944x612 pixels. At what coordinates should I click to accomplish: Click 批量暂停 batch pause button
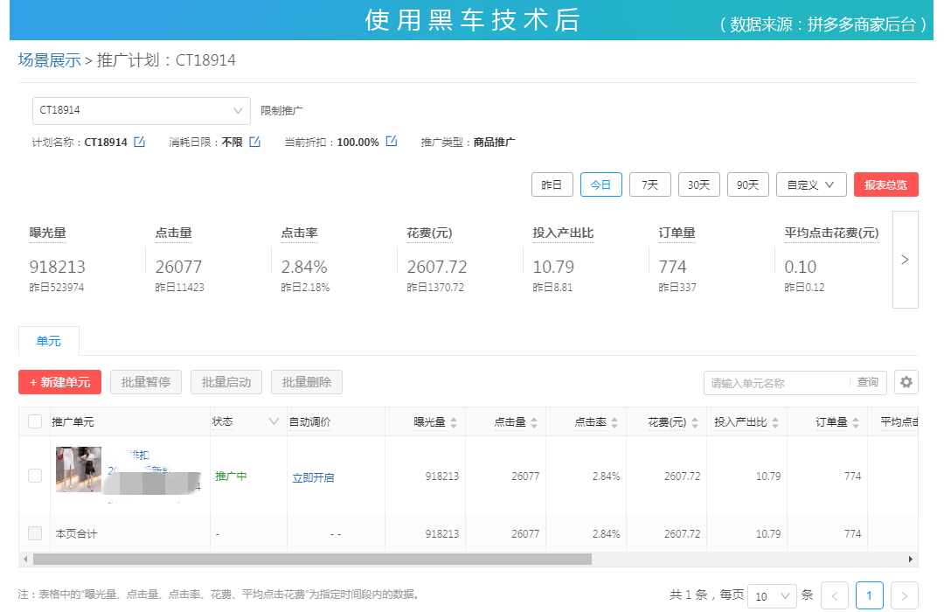[x=146, y=382]
